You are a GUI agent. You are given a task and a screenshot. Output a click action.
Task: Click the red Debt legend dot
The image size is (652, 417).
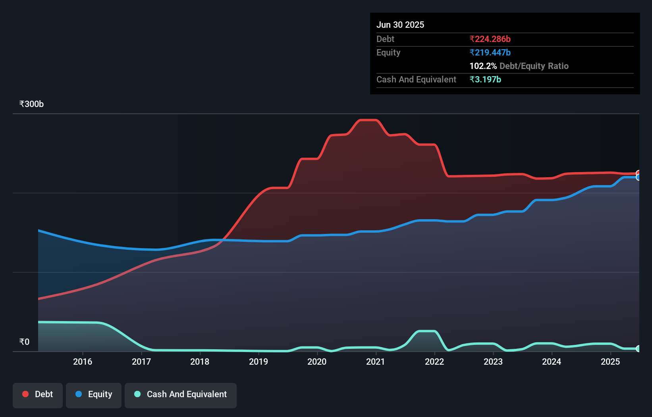(25, 394)
